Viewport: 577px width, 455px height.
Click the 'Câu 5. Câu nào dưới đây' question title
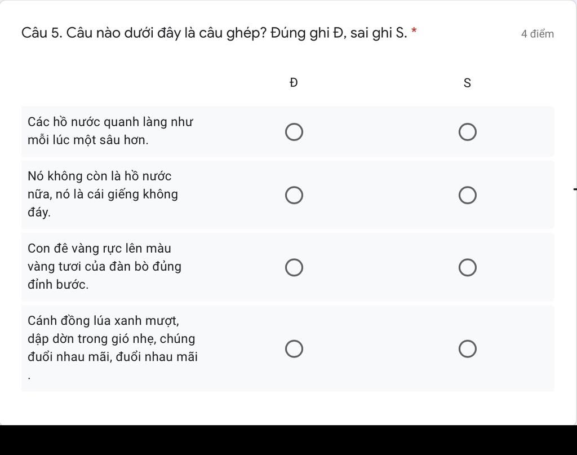tap(214, 33)
